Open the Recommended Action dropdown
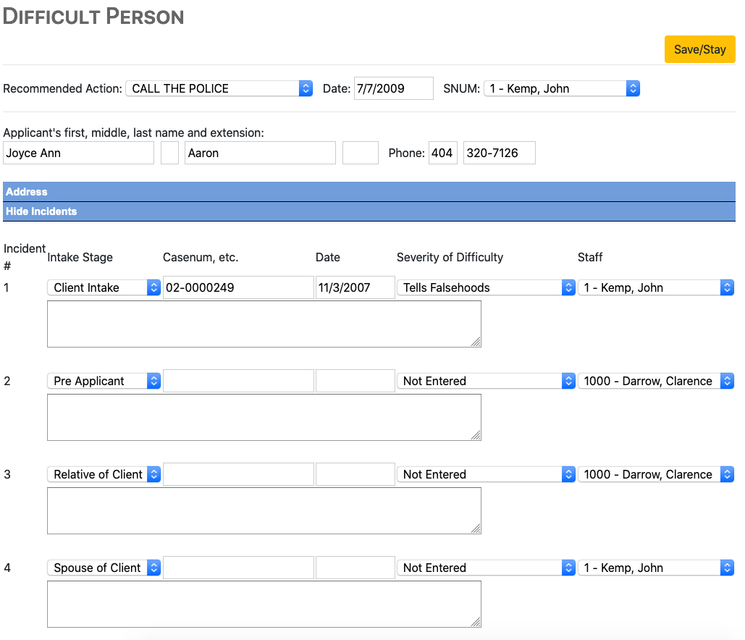 click(x=219, y=88)
